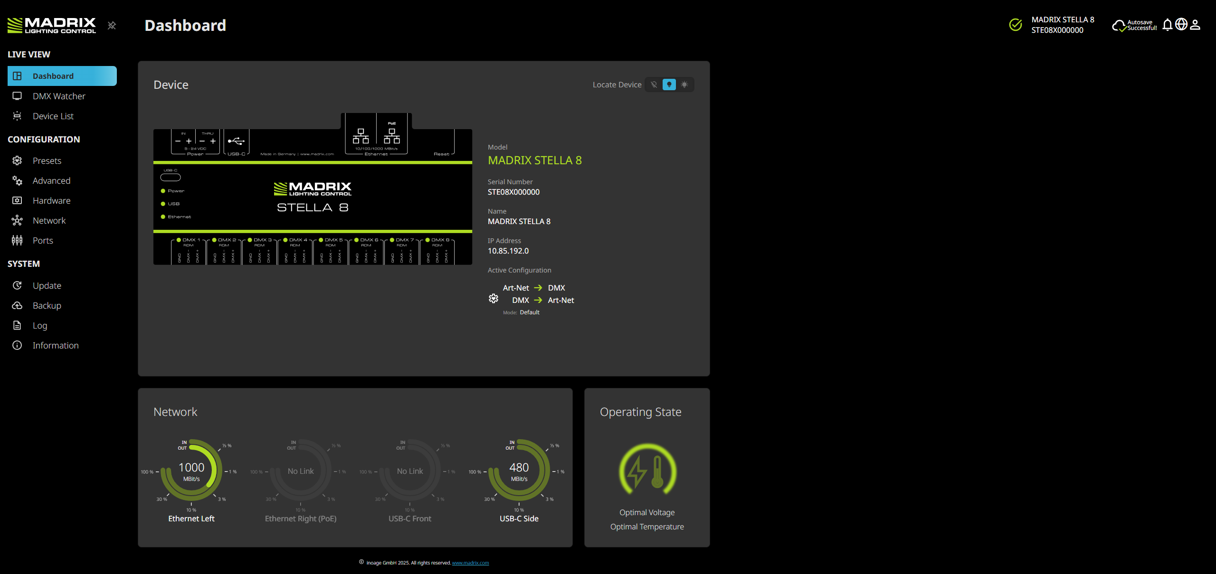1216x574 pixels.
Task: Click DMX 1 port on device image
Action: tap(189, 252)
